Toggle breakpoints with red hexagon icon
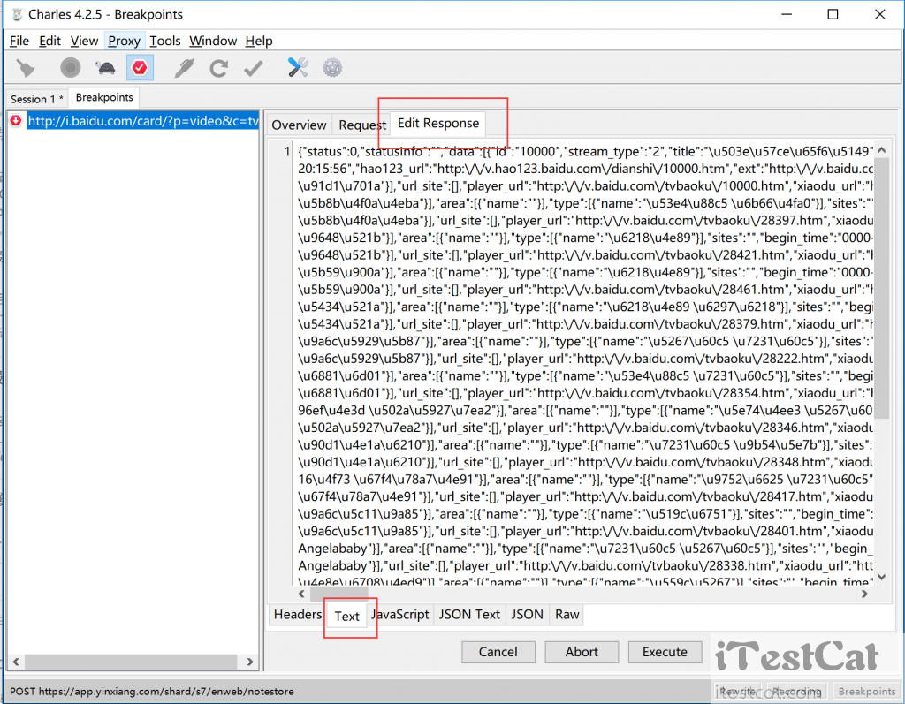905x704 pixels. [x=140, y=68]
